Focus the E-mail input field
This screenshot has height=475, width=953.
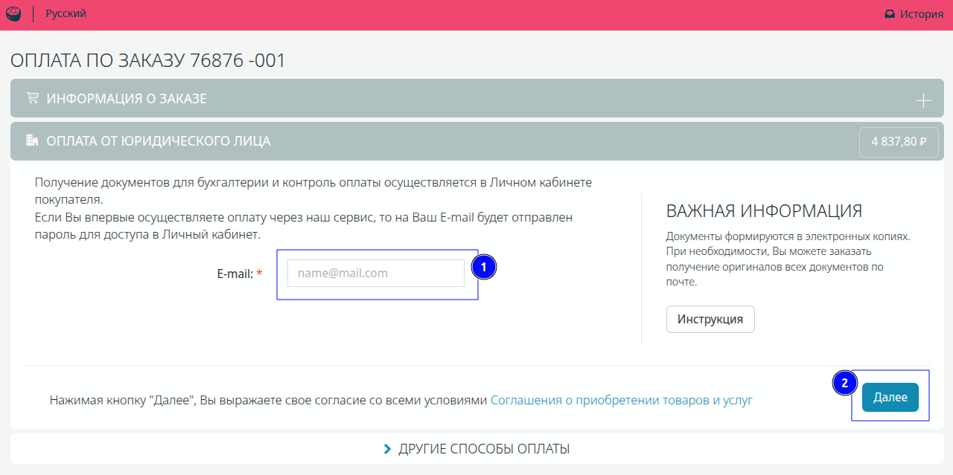coord(375,273)
